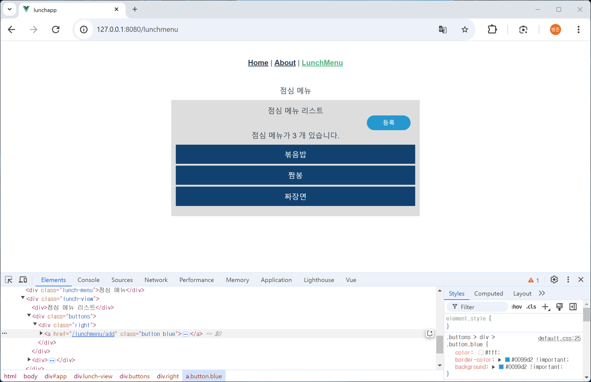Image resolution: width=591 pixels, height=382 pixels.
Task: Expand the background property triangle
Action: (493, 367)
